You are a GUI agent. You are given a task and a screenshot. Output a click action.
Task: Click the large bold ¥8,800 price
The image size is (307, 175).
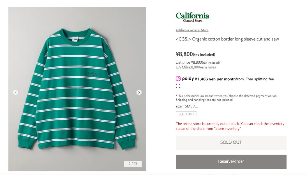click(184, 54)
